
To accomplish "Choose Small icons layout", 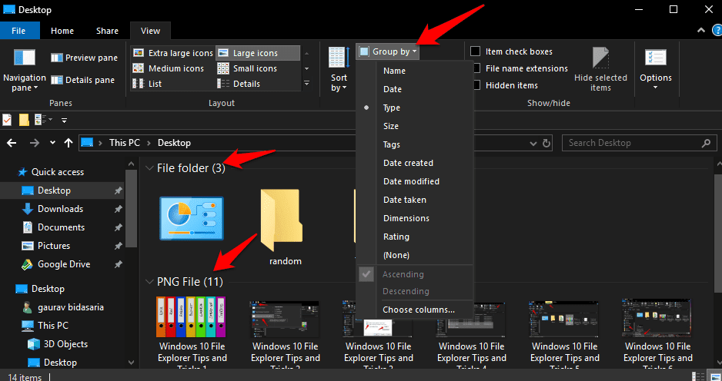I will tap(247, 68).
